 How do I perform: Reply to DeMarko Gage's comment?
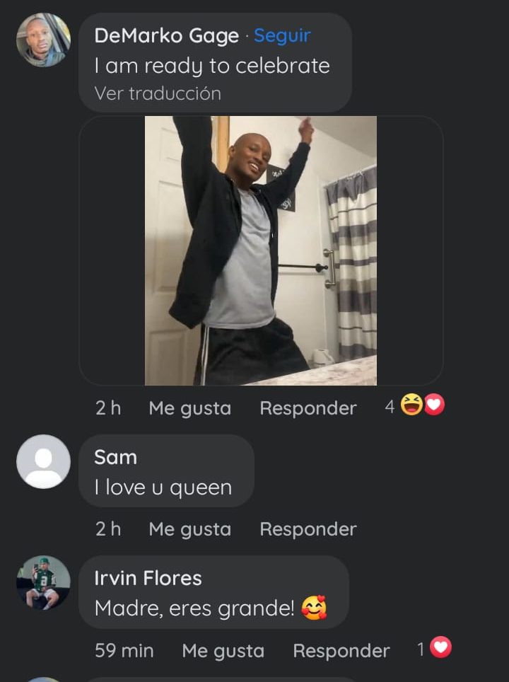click(308, 408)
